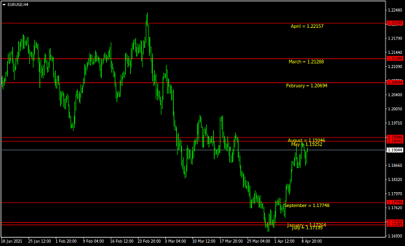This screenshot has height=246, width=405.
Task: Click the '10 Mar 12:00' time axis label
Action: click(x=203, y=241)
